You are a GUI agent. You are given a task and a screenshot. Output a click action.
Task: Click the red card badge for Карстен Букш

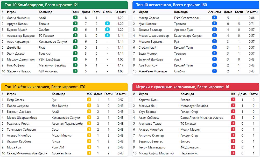click(x=233, y=100)
